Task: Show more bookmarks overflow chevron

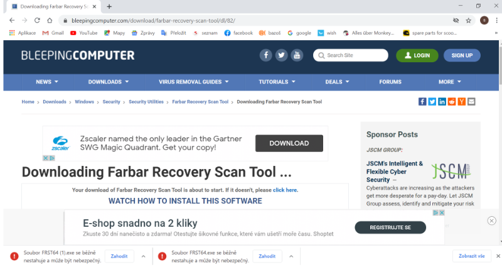Action: [496, 33]
